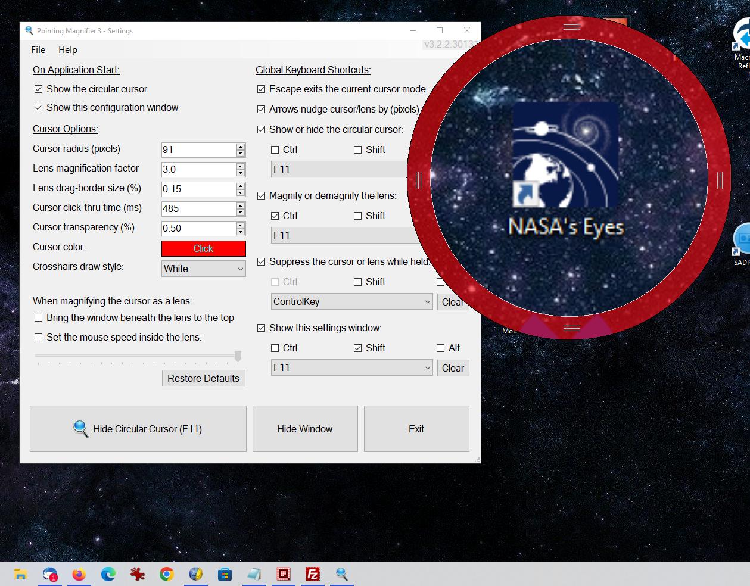Click the red Cursor color swatch
This screenshot has height=586, width=750.
point(204,248)
